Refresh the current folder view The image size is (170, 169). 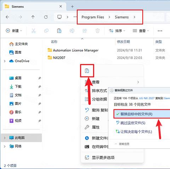point(46,17)
